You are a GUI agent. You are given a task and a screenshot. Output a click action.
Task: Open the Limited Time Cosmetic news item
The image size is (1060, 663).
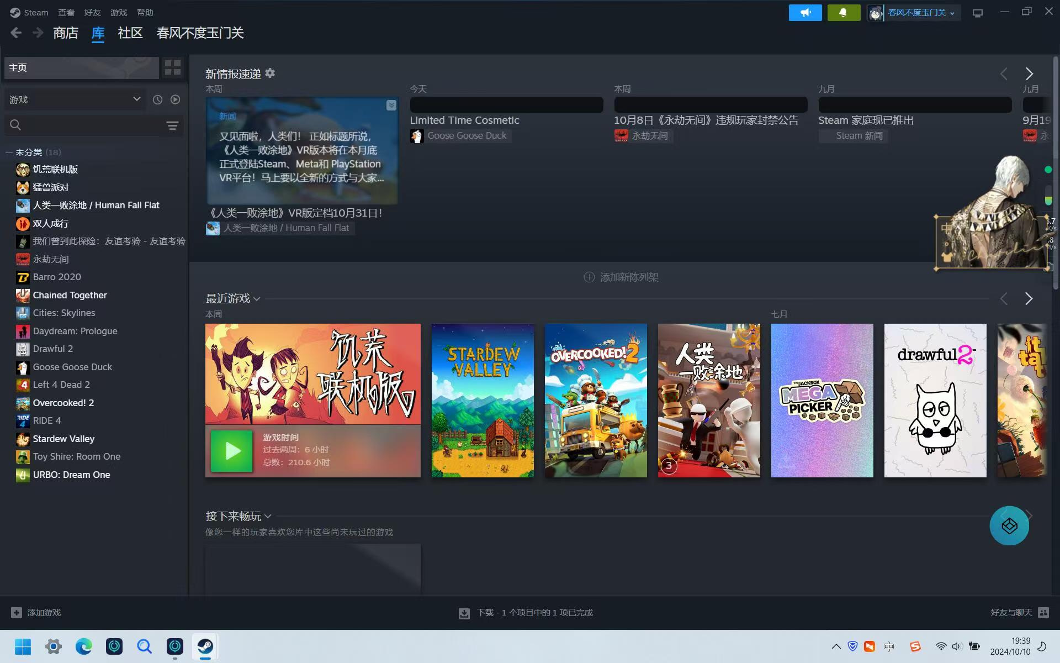[x=464, y=120]
